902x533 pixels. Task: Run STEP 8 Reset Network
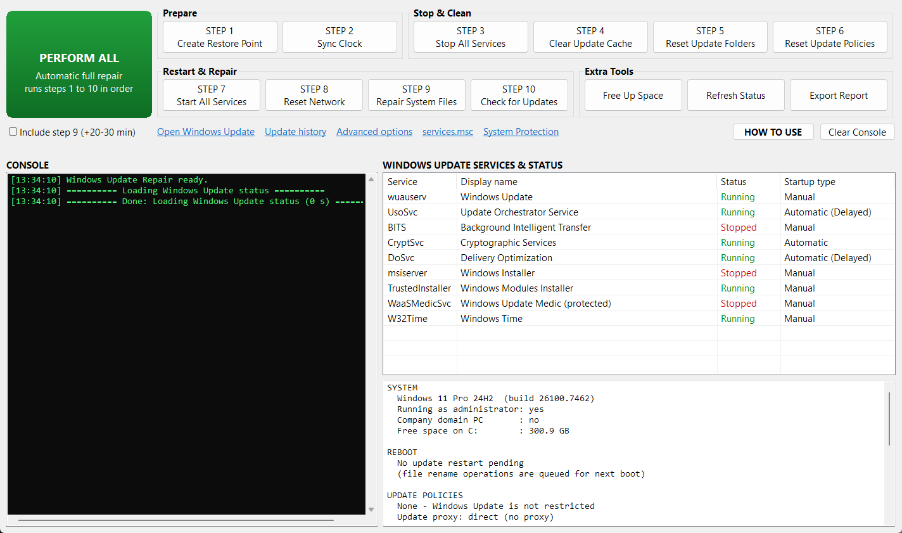[314, 95]
